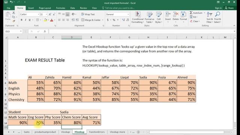Click Decrease Indent icon
This screenshot has width=240, height=135.
click(73, 20)
